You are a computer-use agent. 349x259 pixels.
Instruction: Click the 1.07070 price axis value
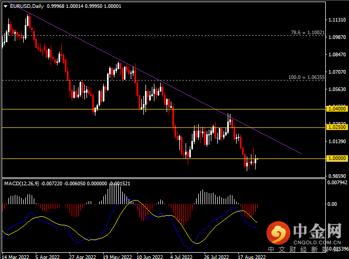[337, 72]
